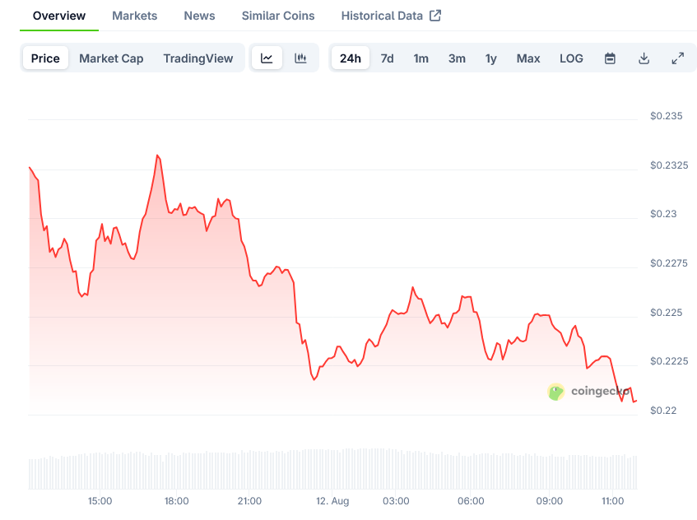Expand chart to fullscreen
The height and width of the screenshot is (520, 697).
677,58
